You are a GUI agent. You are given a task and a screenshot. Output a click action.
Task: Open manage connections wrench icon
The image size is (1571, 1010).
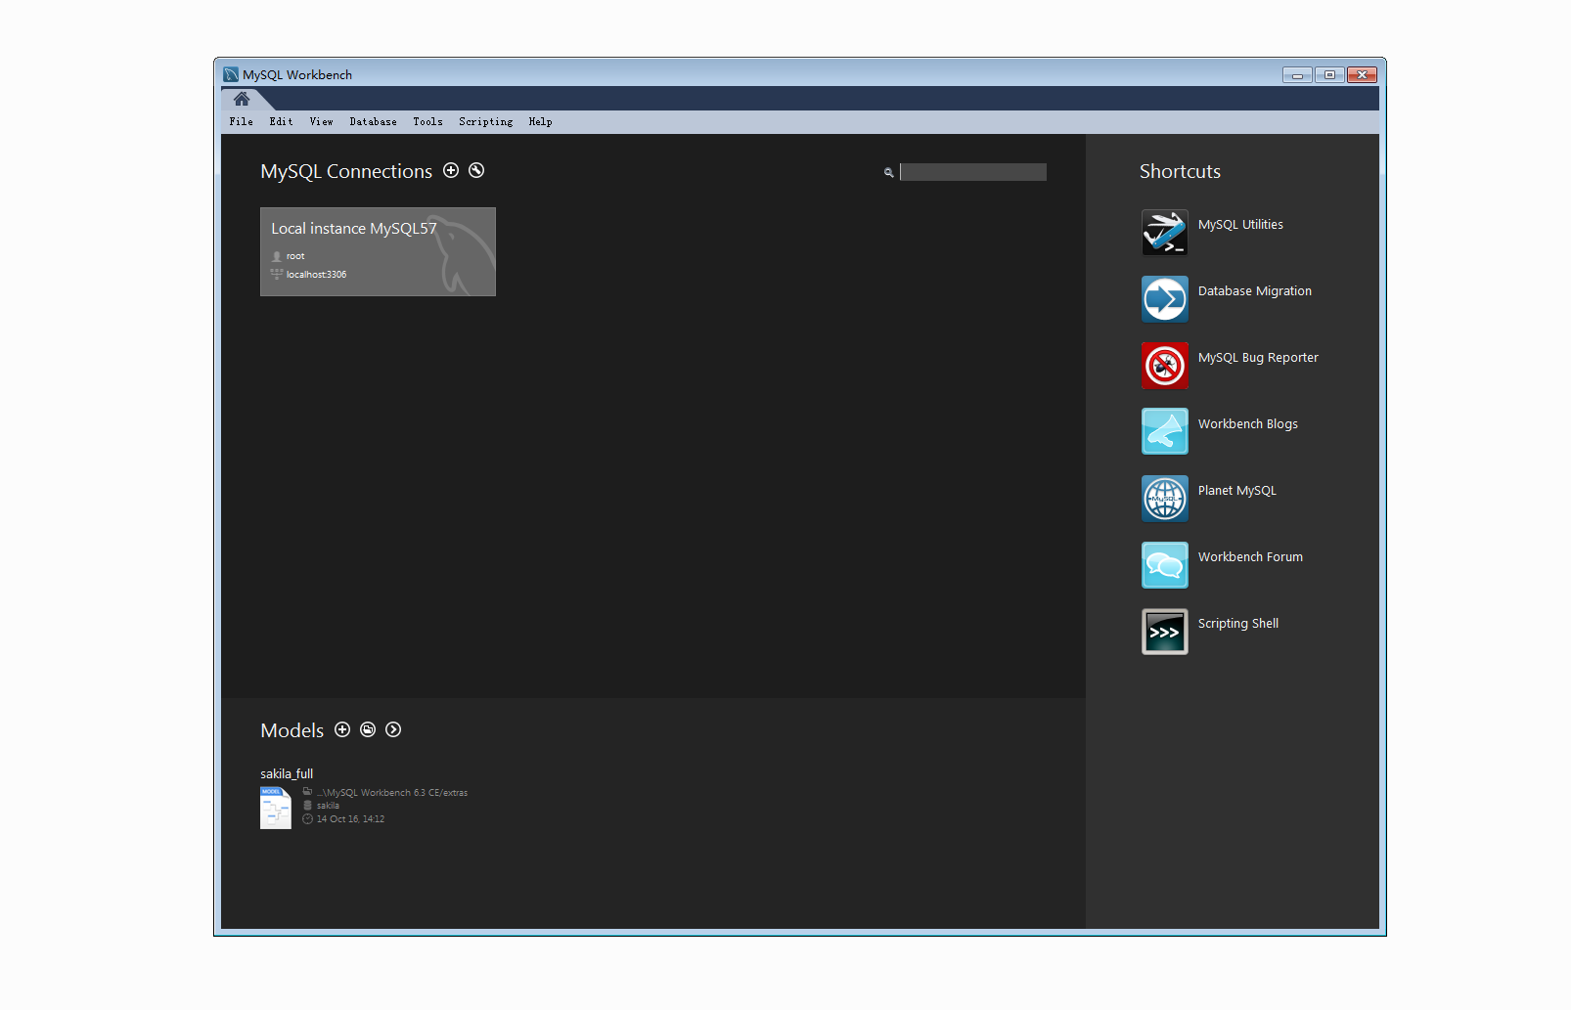click(476, 170)
